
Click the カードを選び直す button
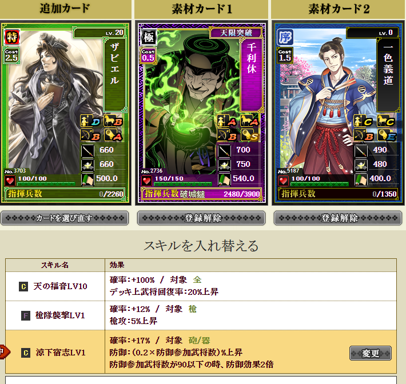point(65,218)
